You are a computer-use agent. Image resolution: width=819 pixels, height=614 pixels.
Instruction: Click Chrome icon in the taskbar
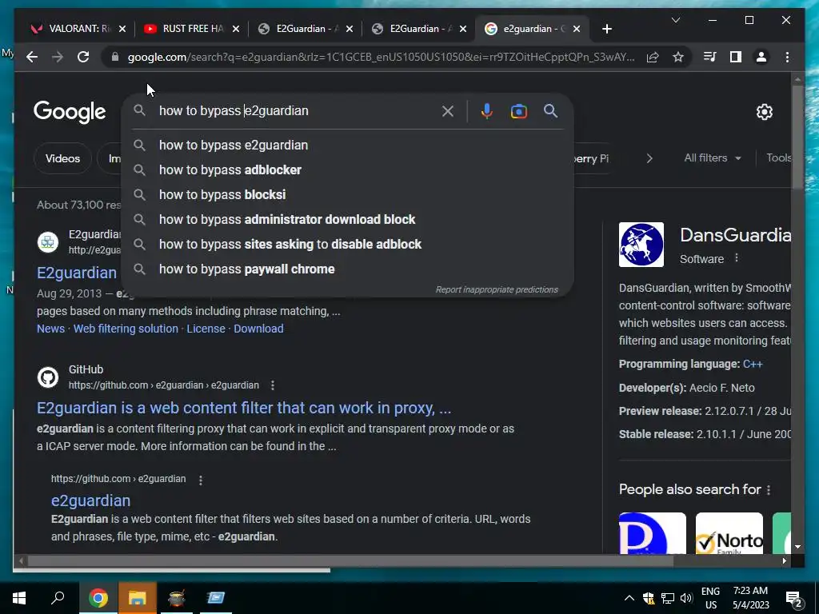[x=98, y=598]
